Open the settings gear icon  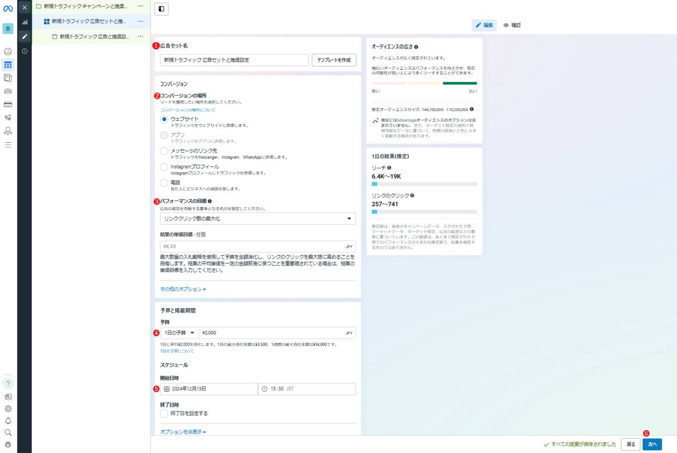pos(8,409)
